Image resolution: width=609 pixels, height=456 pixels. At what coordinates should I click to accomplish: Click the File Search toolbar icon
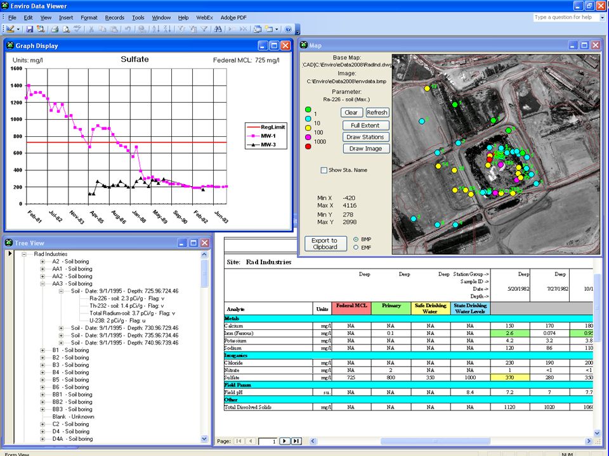coord(41,29)
